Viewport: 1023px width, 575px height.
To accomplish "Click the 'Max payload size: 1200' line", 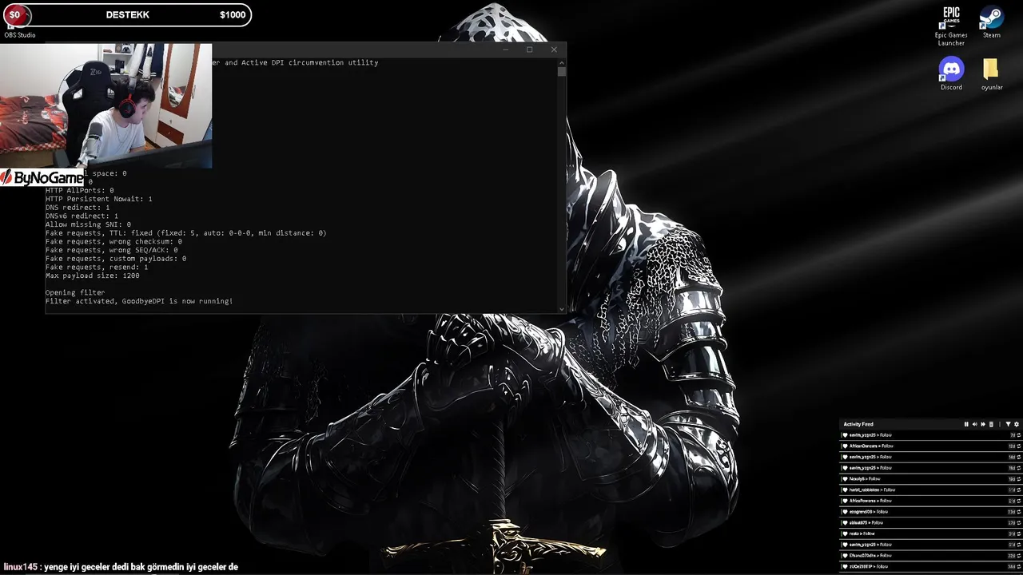I will 92,276.
